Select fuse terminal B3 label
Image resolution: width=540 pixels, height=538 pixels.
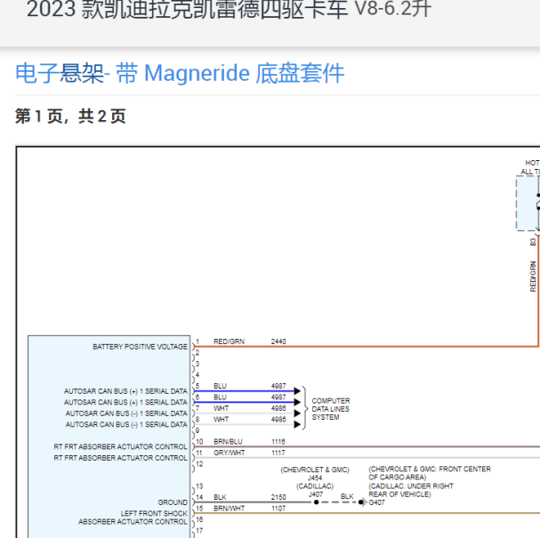[x=533, y=242]
